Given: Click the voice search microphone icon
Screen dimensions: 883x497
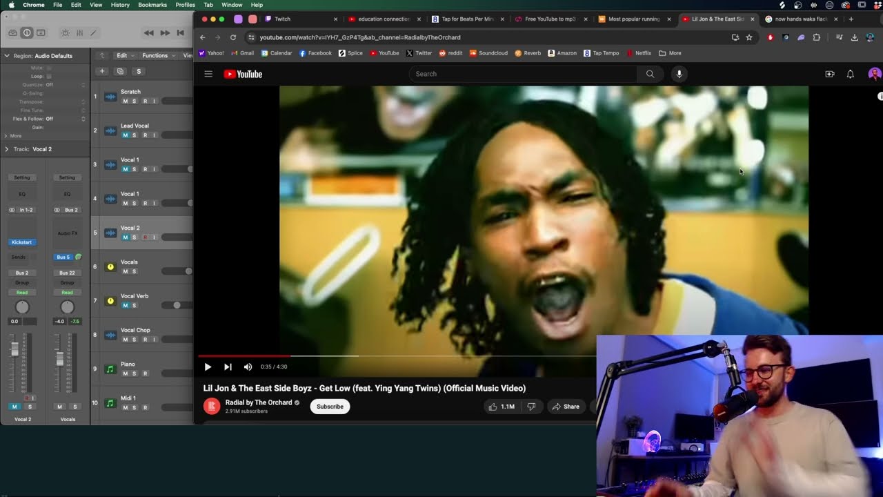Looking at the screenshot, I should (679, 74).
